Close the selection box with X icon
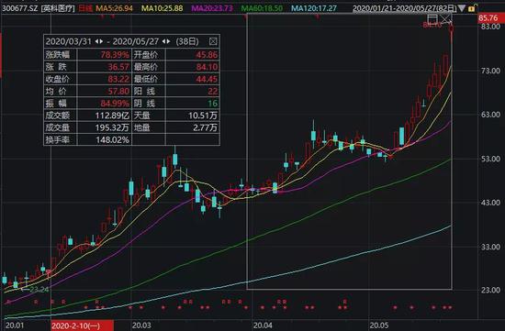 point(446,19)
